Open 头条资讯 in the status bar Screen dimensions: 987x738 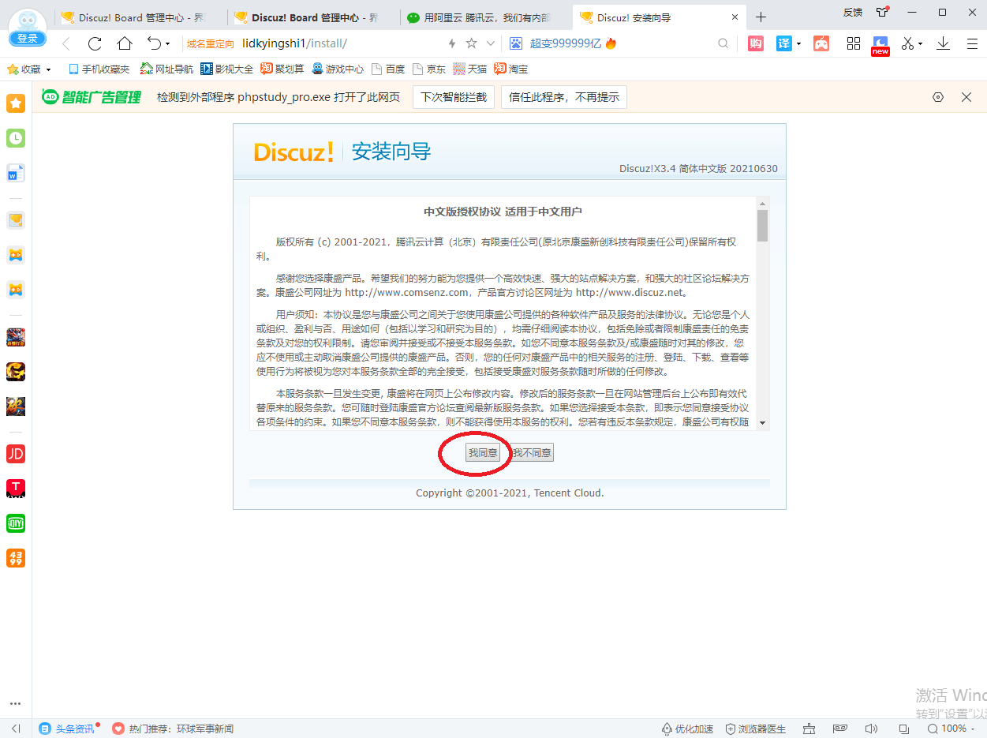click(69, 729)
